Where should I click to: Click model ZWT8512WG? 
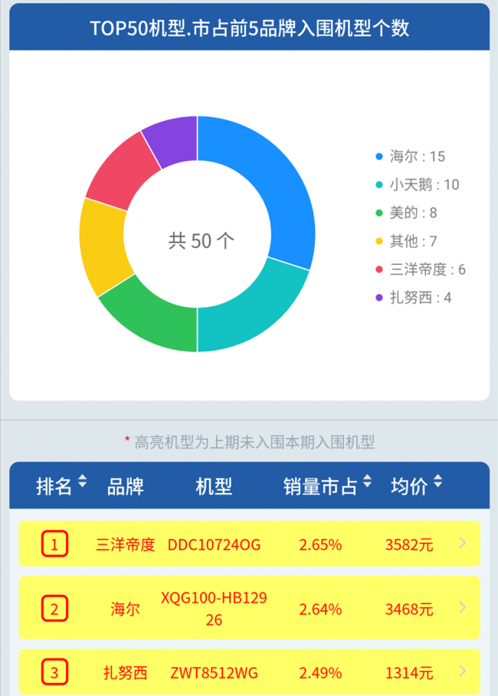click(214, 673)
